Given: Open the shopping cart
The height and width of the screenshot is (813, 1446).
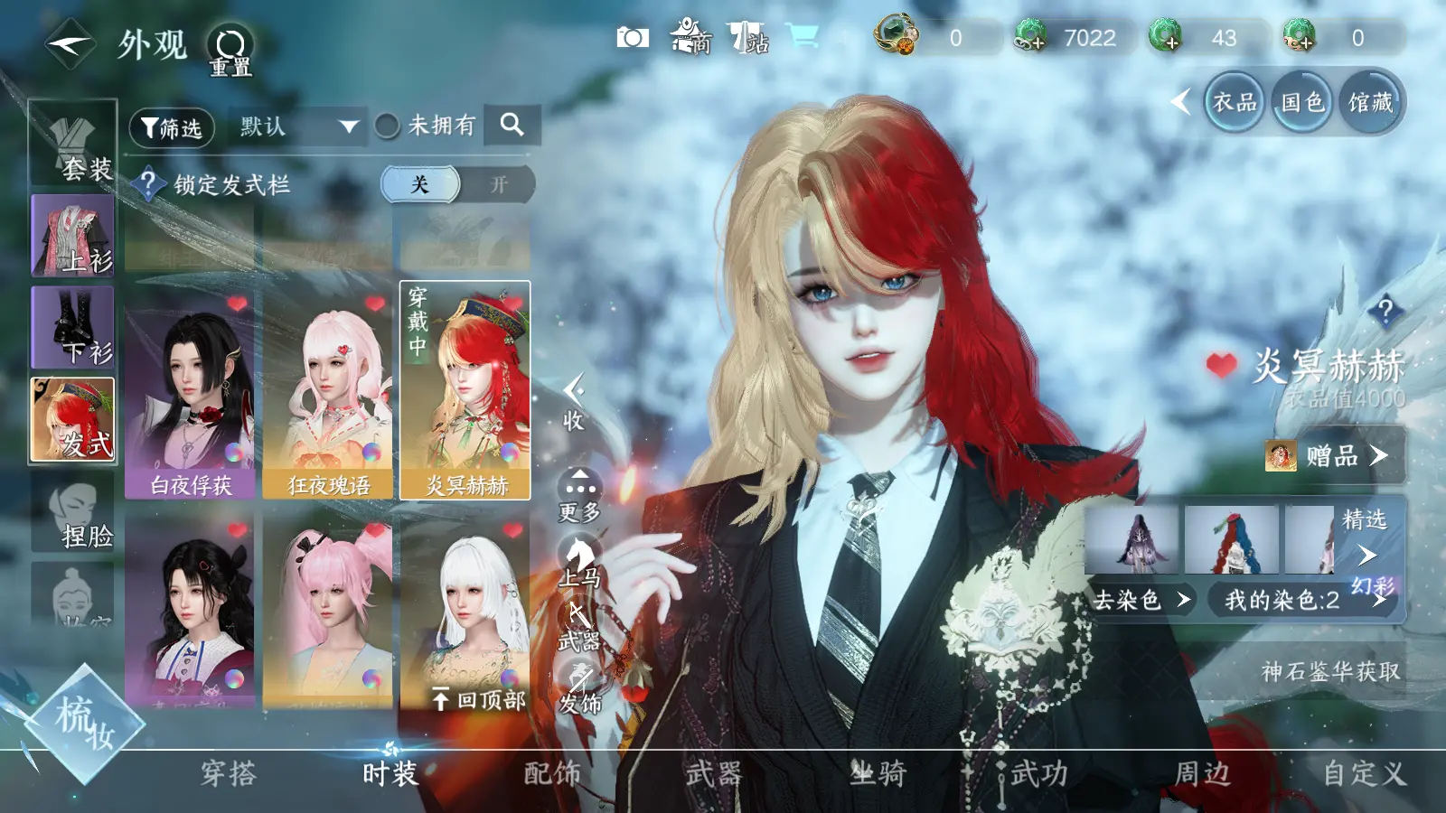Looking at the screenshot, I should point(802,37).
